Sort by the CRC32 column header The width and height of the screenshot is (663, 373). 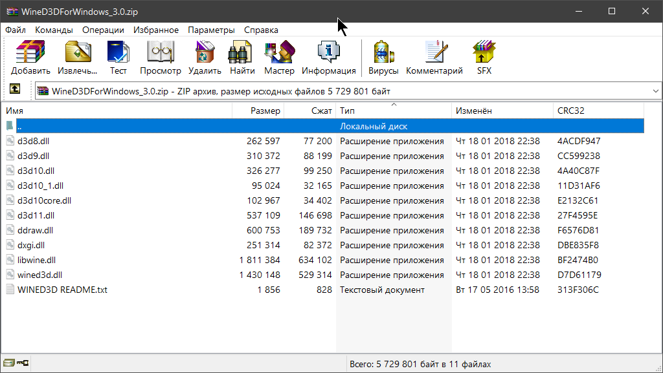pos(598,111)
